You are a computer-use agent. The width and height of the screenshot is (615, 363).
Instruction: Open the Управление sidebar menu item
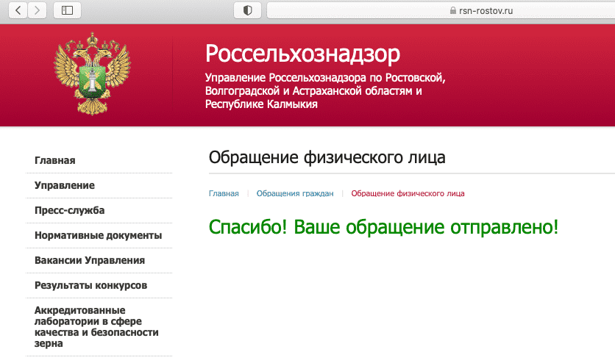coord(65,185)
